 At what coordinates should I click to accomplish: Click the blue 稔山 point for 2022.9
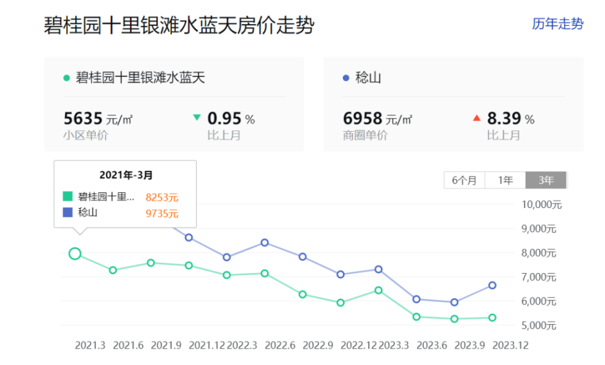click(x=302, y=257)
